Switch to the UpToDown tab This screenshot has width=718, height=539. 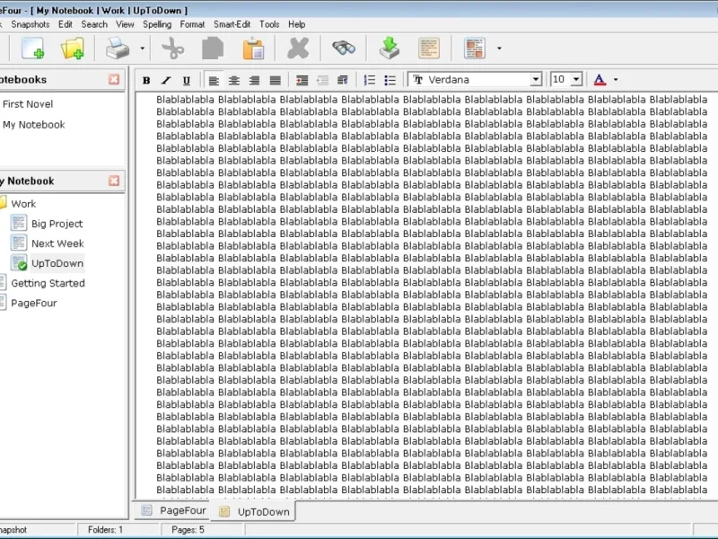click(x=254, y=511)
